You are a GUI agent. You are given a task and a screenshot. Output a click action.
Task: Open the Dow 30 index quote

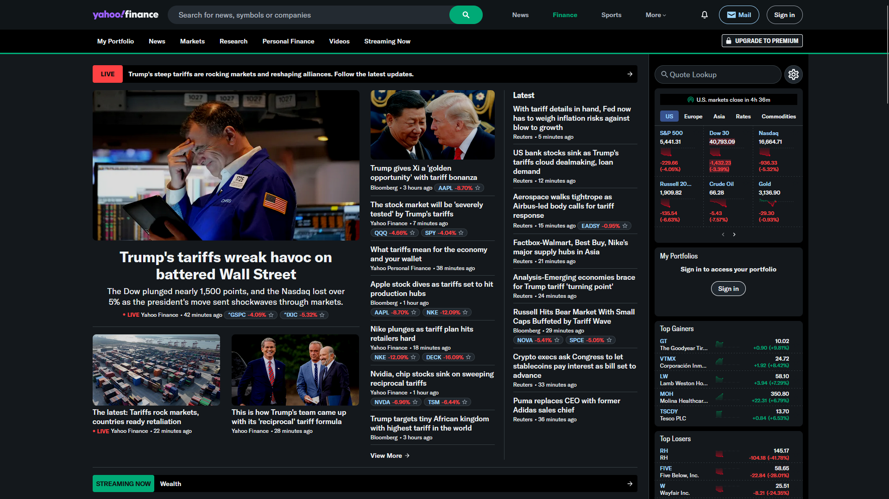(719, 133)
